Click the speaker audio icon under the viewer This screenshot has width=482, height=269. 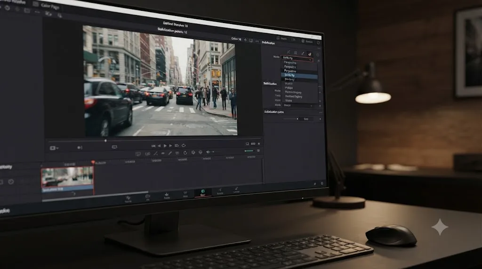80,148
